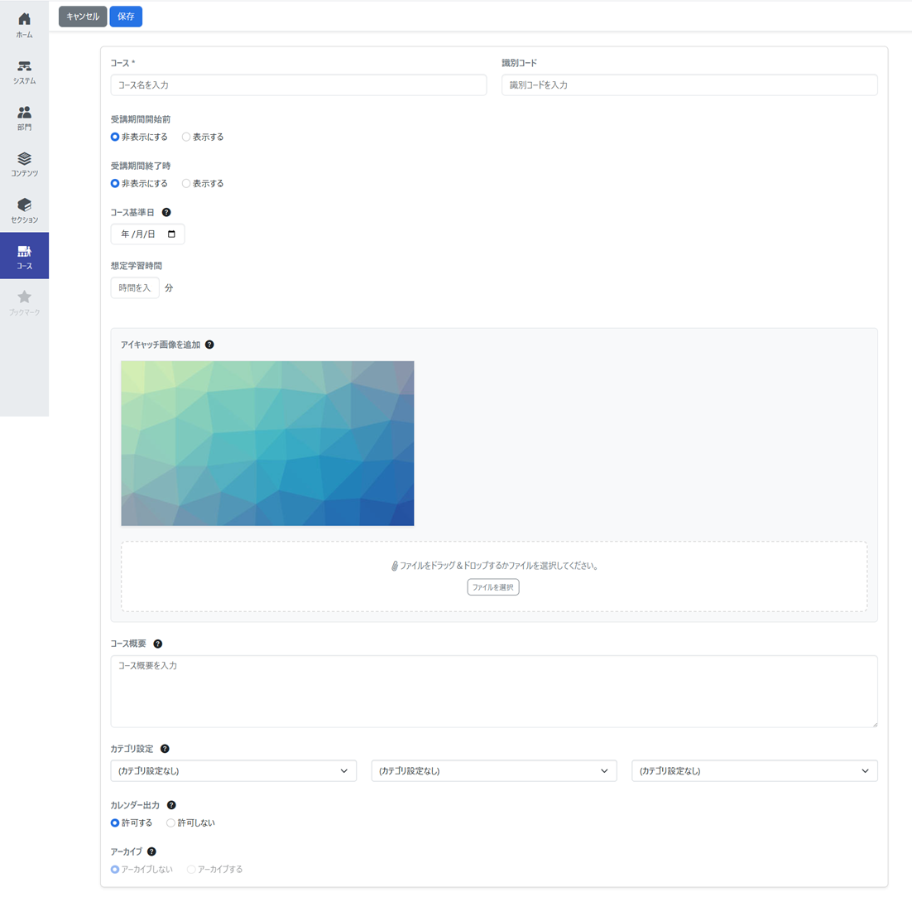Open the System section icon in the sidebar
This screenshot has width=912, height=902.
click(24, 66)
